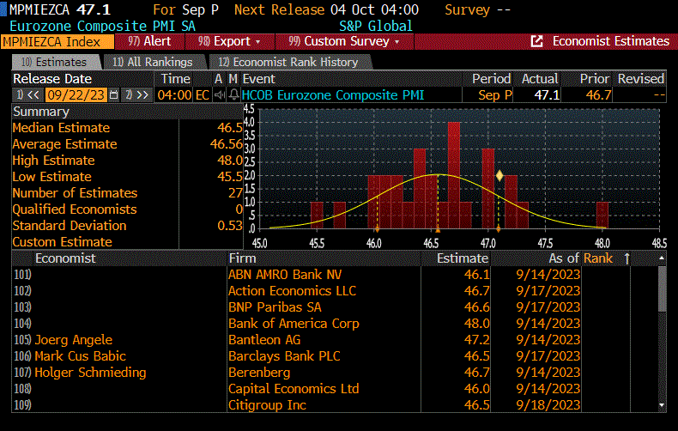Go to next release date arrows

138,94
